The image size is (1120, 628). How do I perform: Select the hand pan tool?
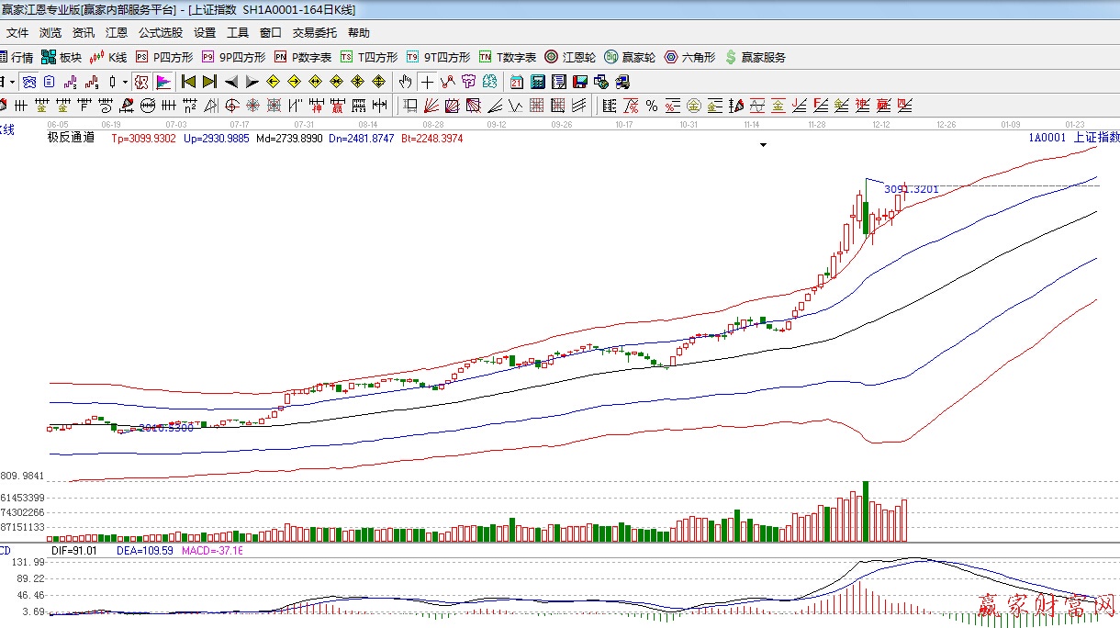(x=405, y=82)
